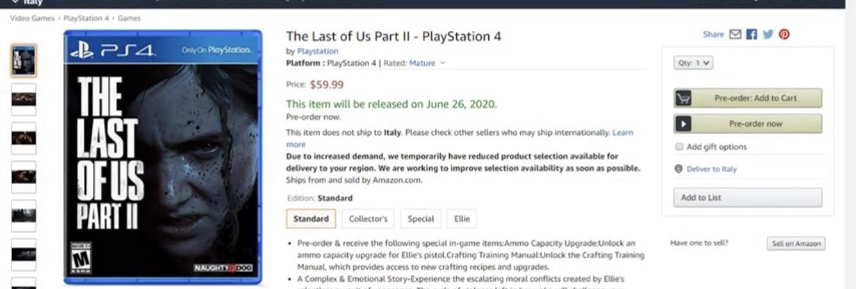This screenshot has width=856, height=289.
Task: Share via the email envelope icon
Action: (x=735, y=35)
